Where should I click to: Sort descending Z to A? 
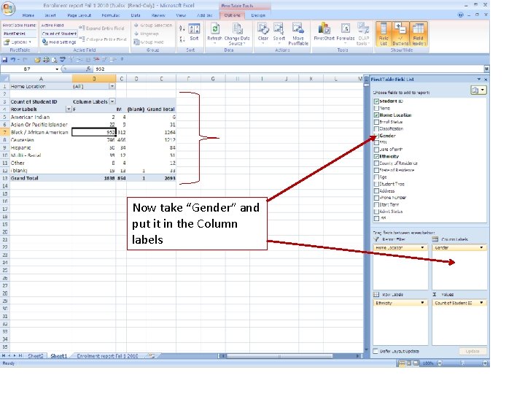[x=182, y=39]
